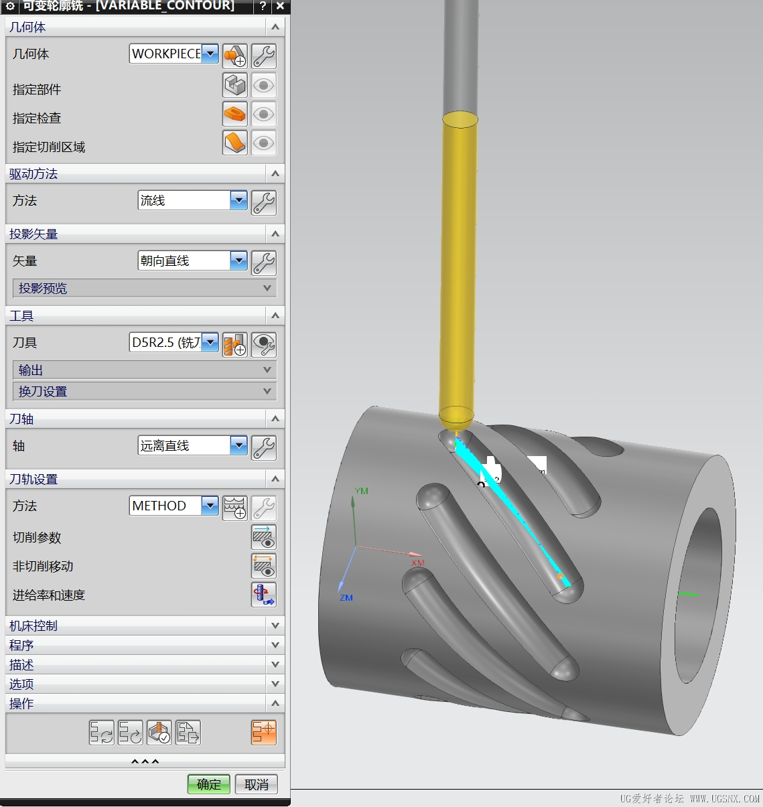Open the 流线 drive method dropdown
This screenshot has height=807, width=763.
click(x=239, y=200)
